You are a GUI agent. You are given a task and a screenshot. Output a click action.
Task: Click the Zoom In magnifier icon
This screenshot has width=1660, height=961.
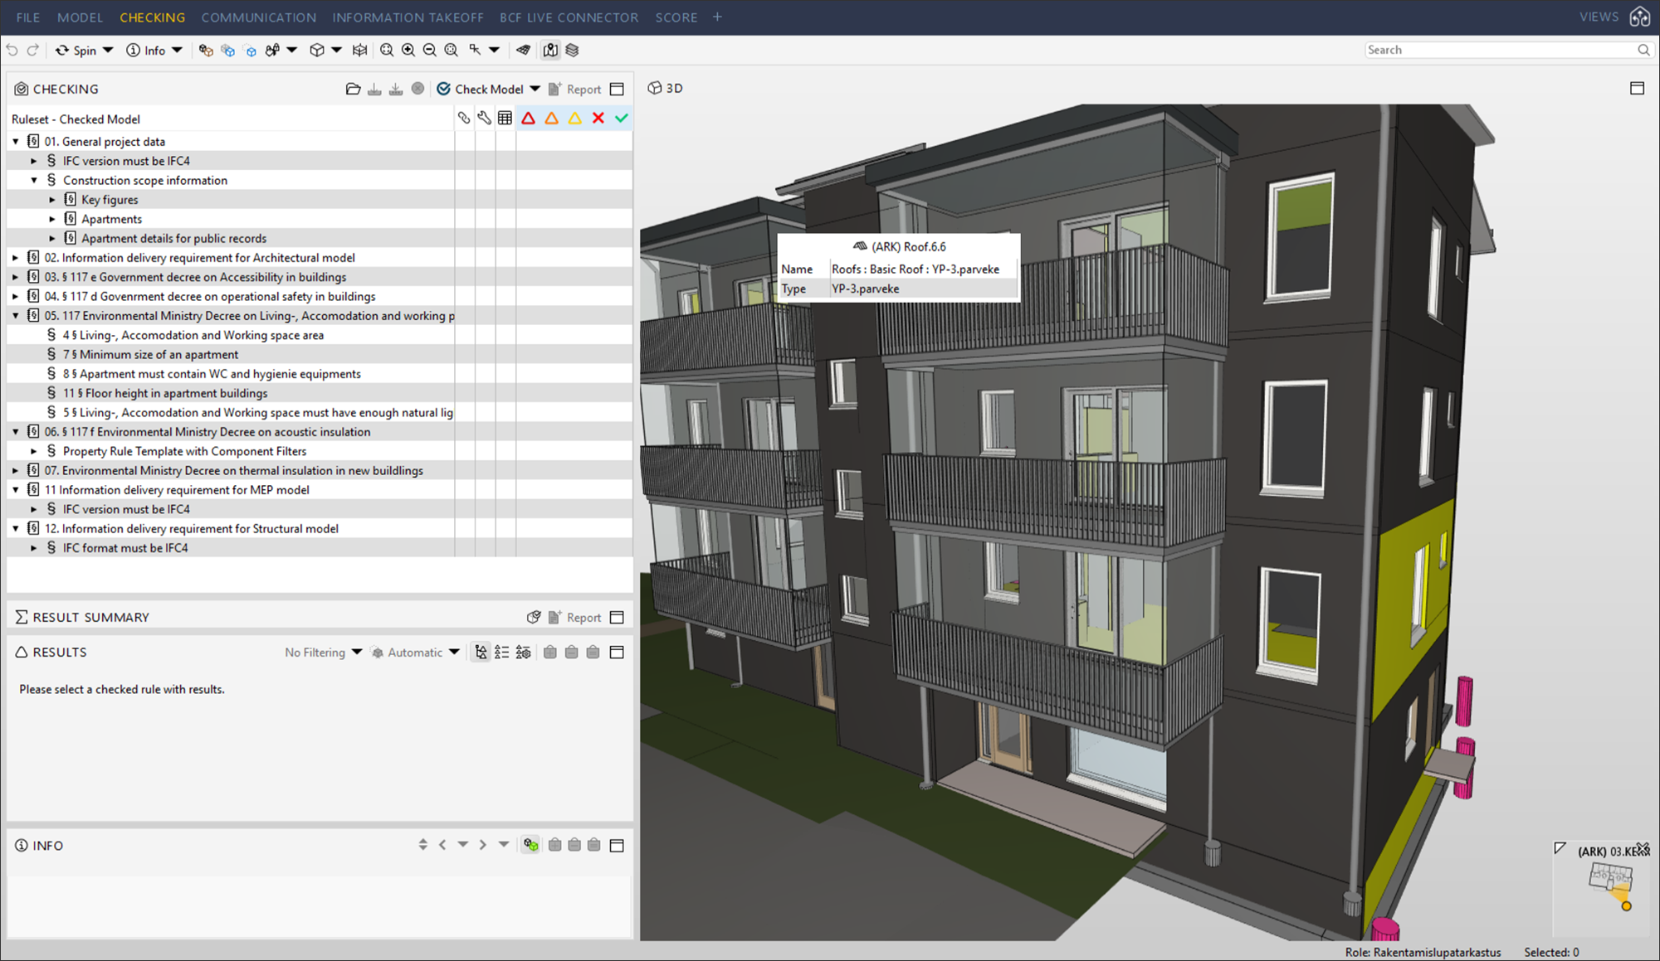408,51
